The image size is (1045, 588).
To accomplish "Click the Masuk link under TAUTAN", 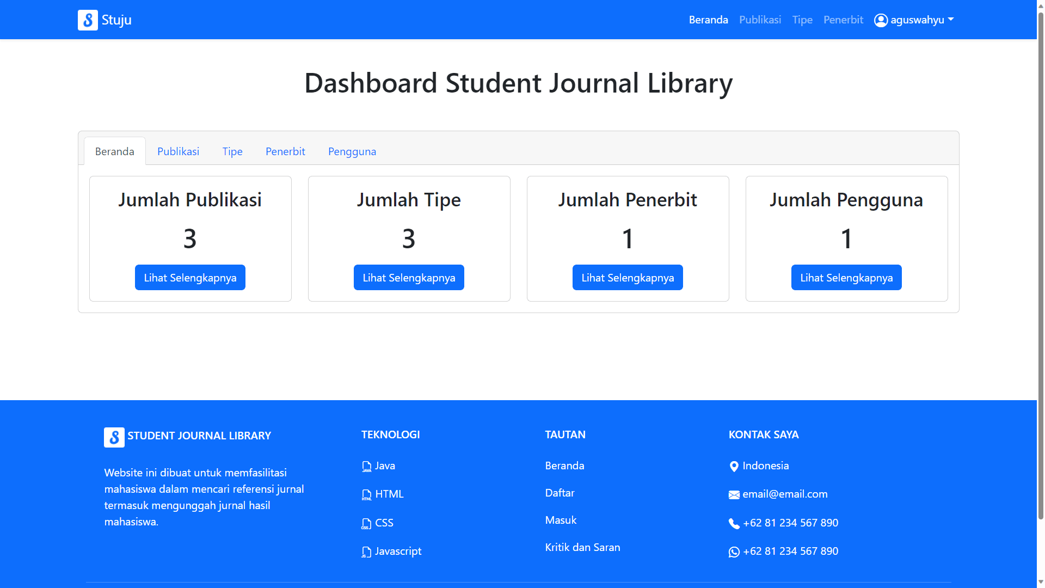I will click(560, 520).
